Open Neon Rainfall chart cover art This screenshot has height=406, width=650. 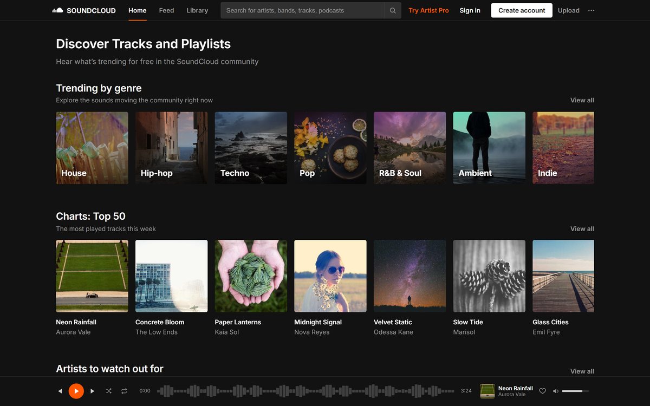[92, 276]
